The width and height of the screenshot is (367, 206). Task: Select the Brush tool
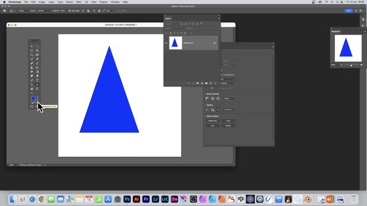tap(37, 64)
